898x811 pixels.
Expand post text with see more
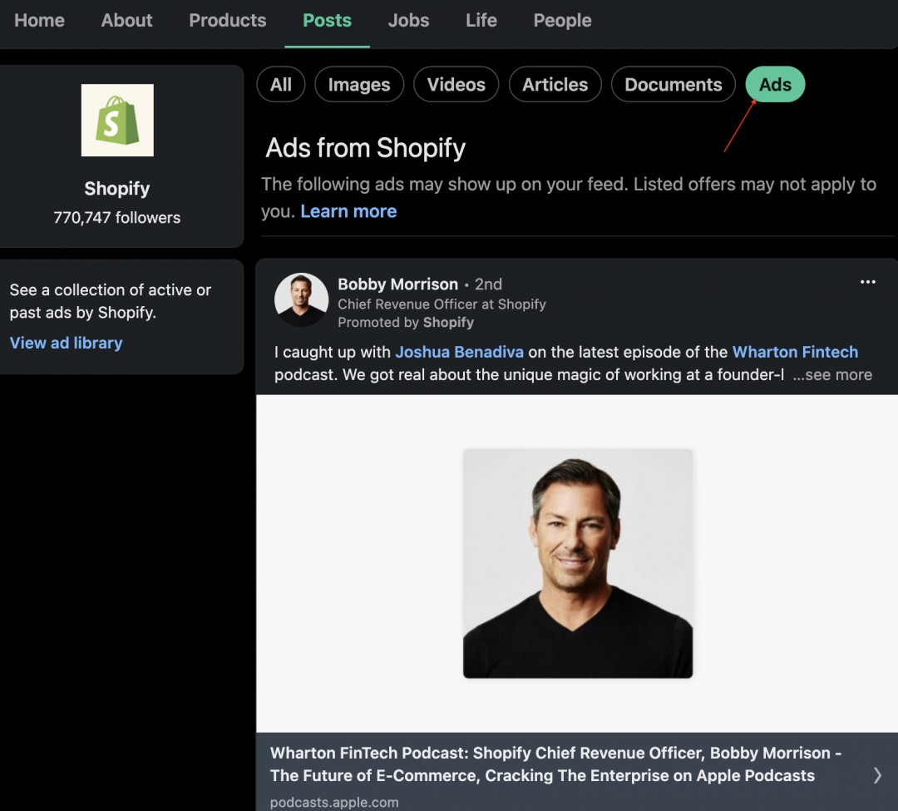coord(833,374)
